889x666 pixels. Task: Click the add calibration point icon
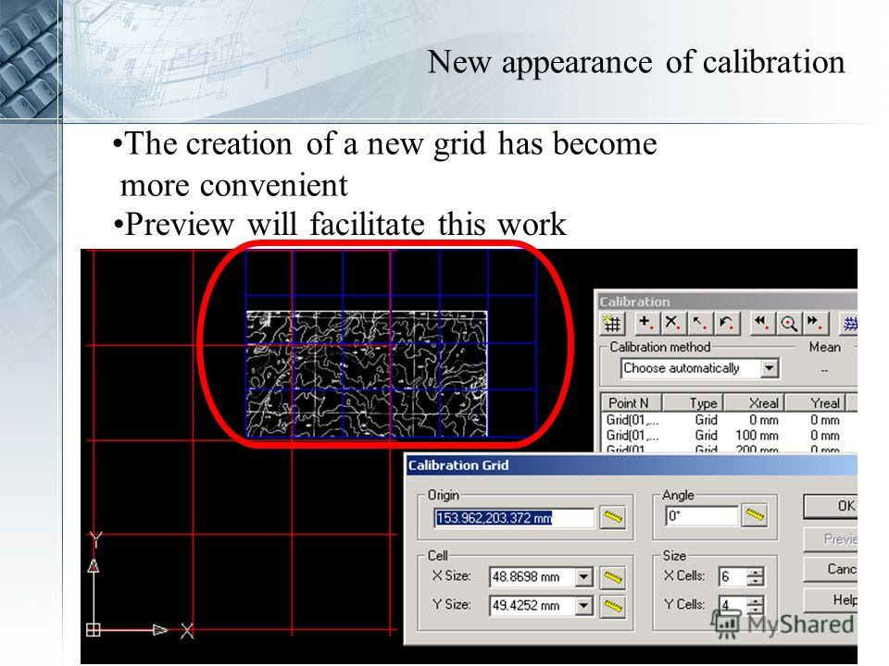(x=645, y=324)
